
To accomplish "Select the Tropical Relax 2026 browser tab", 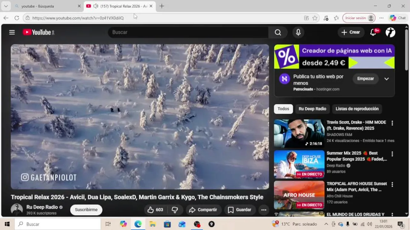I will click(120, 6).
